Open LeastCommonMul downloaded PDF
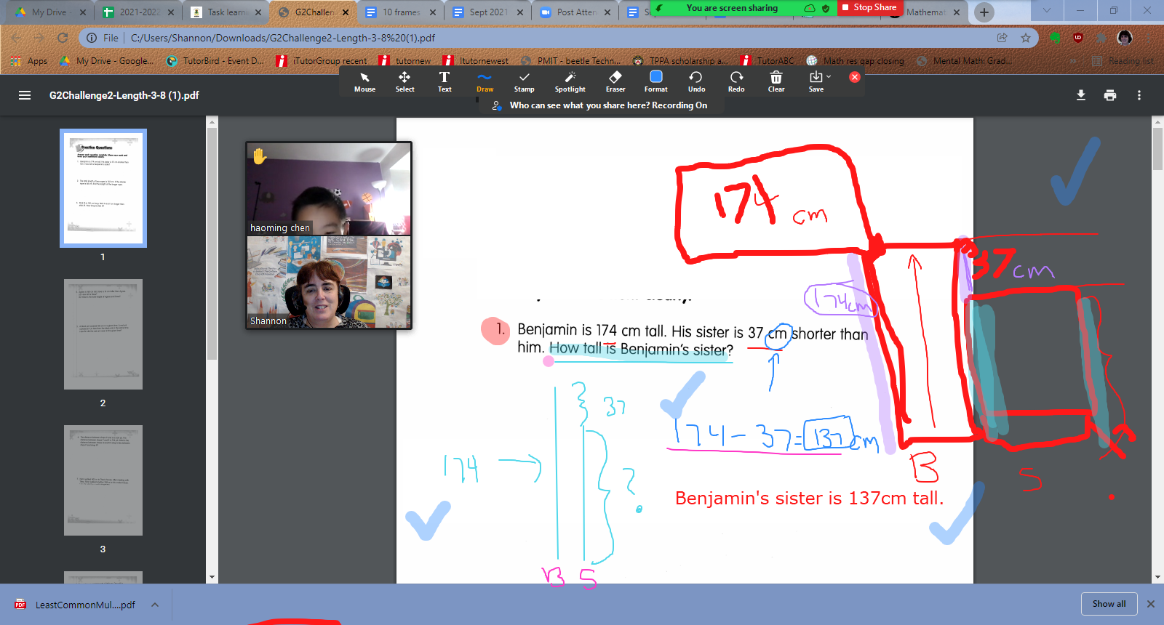This screenshot has width=1164, height=625. pos(76,605)
